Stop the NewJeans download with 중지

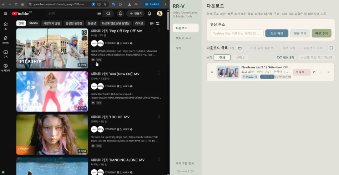click(302, 72)
